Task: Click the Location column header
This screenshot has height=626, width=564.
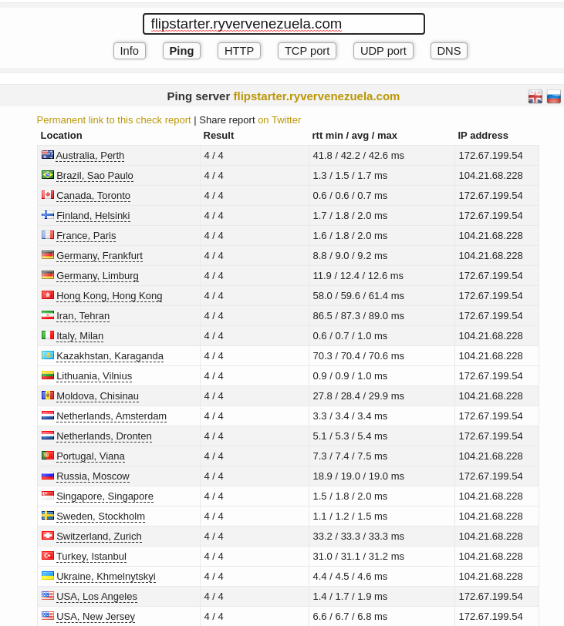Action: pyautogui.click(x=61, y=136)
